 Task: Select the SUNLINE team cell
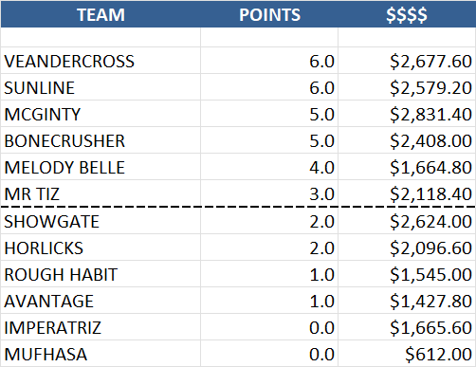pyautogui.click(x=101, y=87)
